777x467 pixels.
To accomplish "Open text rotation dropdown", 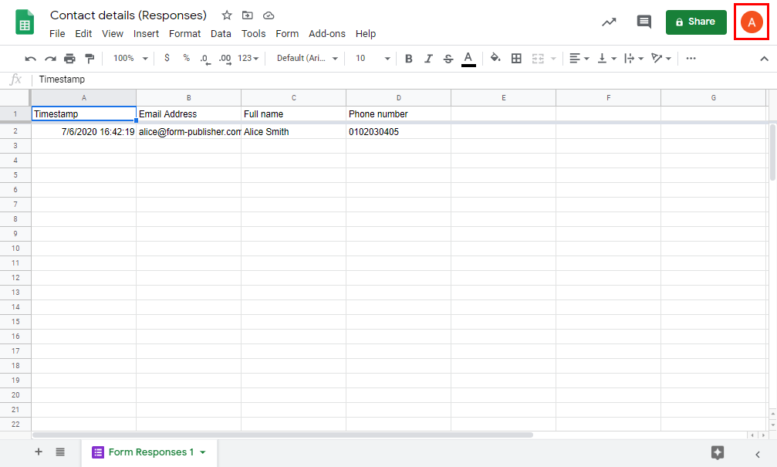I will coord(661,59).
